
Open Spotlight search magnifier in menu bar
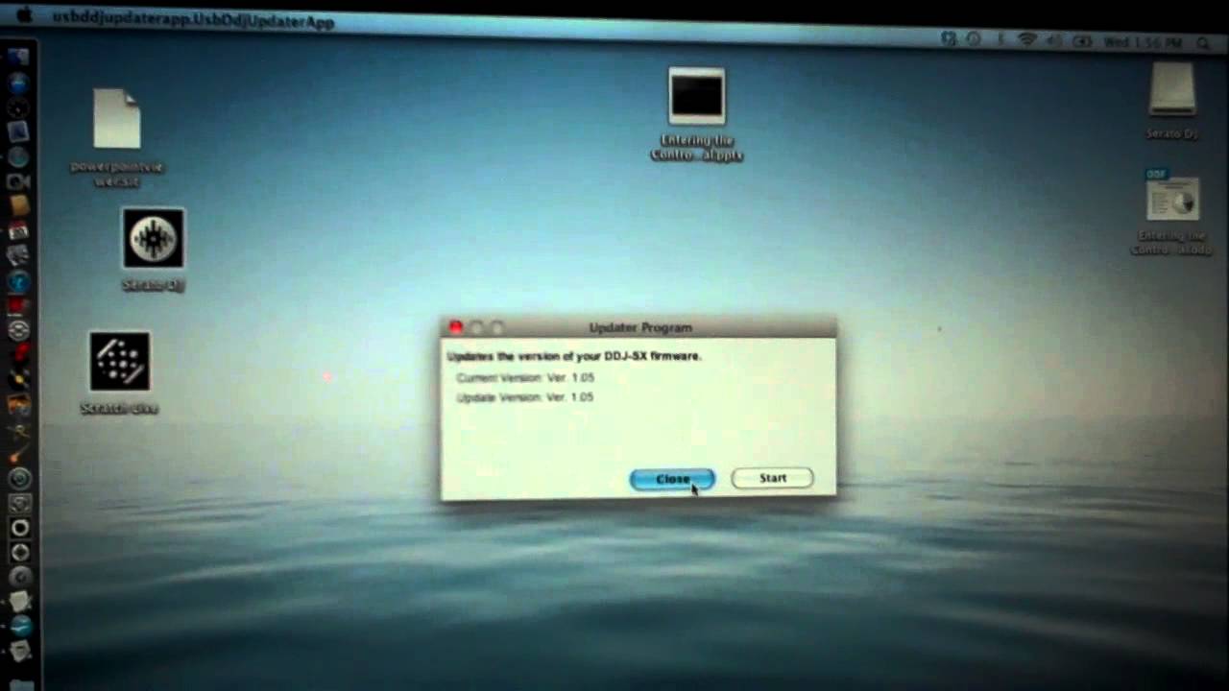1202,42
